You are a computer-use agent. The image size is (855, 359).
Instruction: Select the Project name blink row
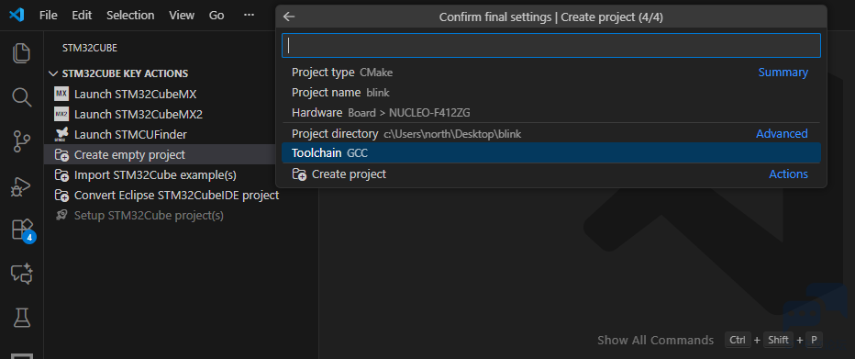pos(550,93)
